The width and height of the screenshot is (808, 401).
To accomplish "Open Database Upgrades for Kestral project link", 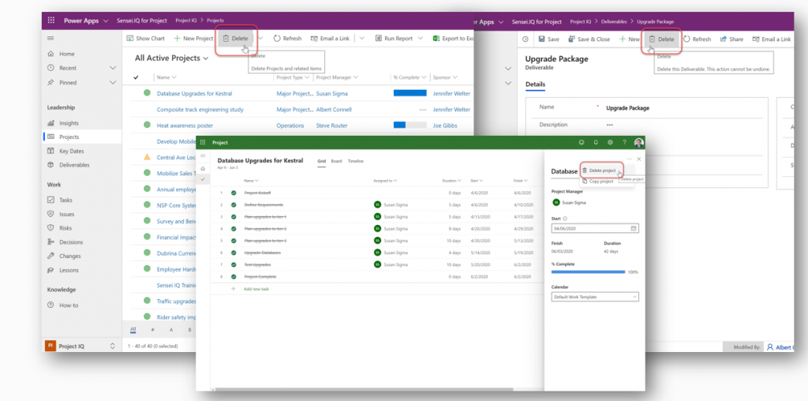I will click(194, 94).
